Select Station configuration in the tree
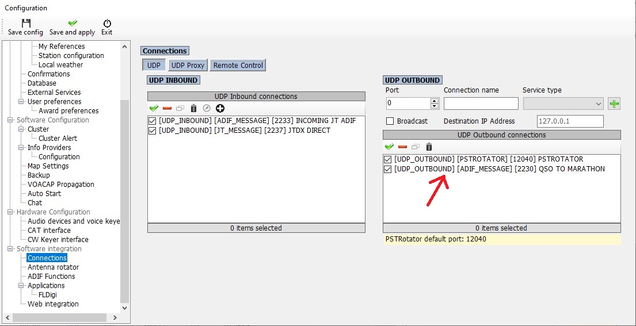 (71, 55)
